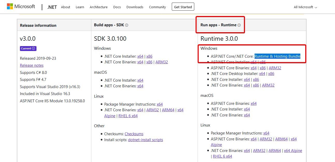Open the Docs menu item
Viewport: 335px width, 162px height.
[117, 7]
